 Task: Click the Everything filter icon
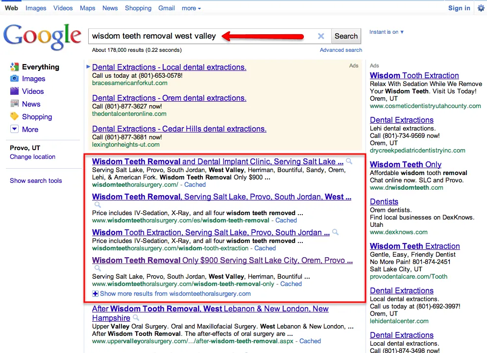[14, 66]
